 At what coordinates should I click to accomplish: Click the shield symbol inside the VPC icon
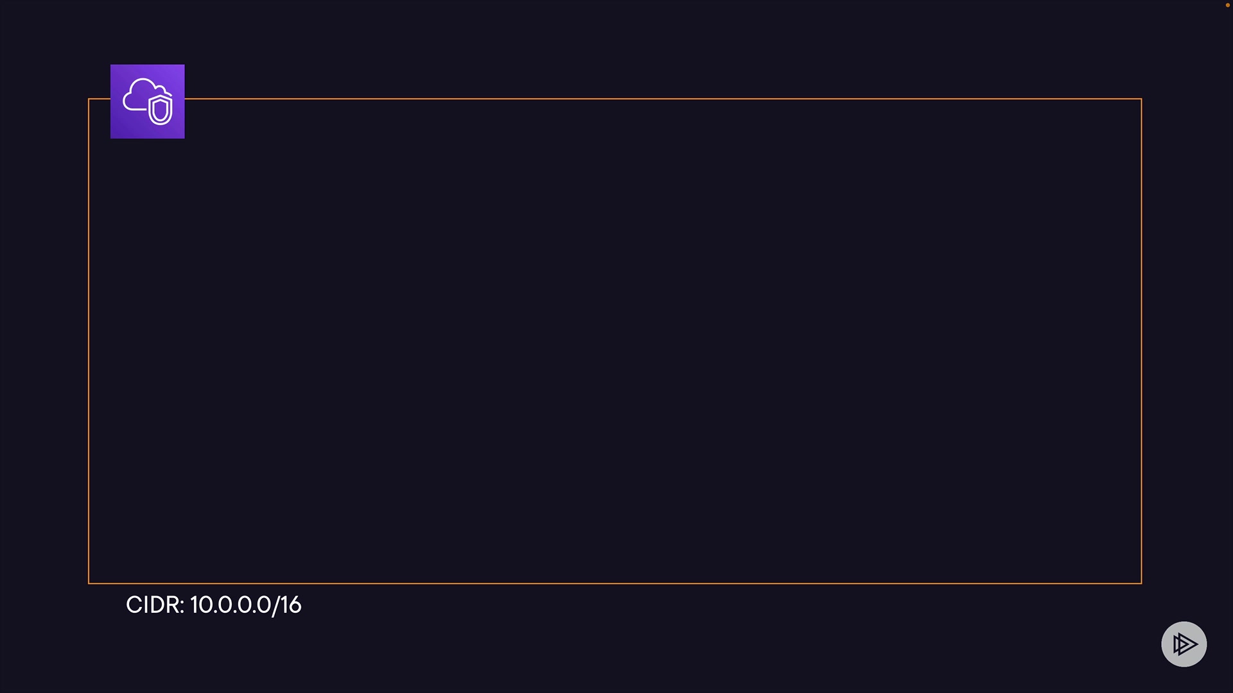(160, 110)
